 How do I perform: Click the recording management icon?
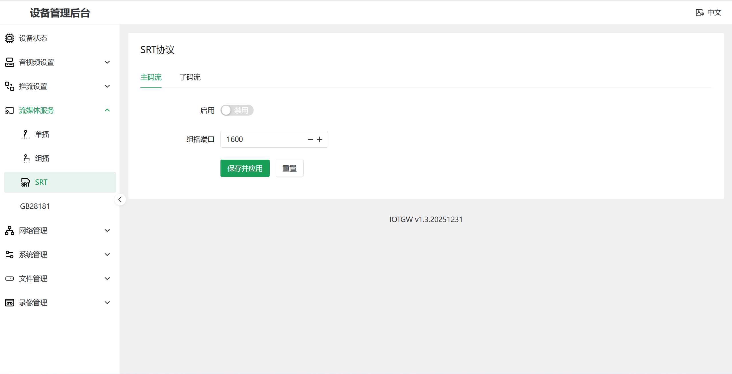(x=9, y=302)
